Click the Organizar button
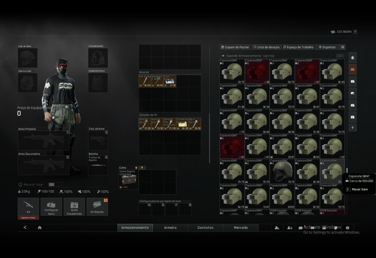 click(x=327, y=47)
